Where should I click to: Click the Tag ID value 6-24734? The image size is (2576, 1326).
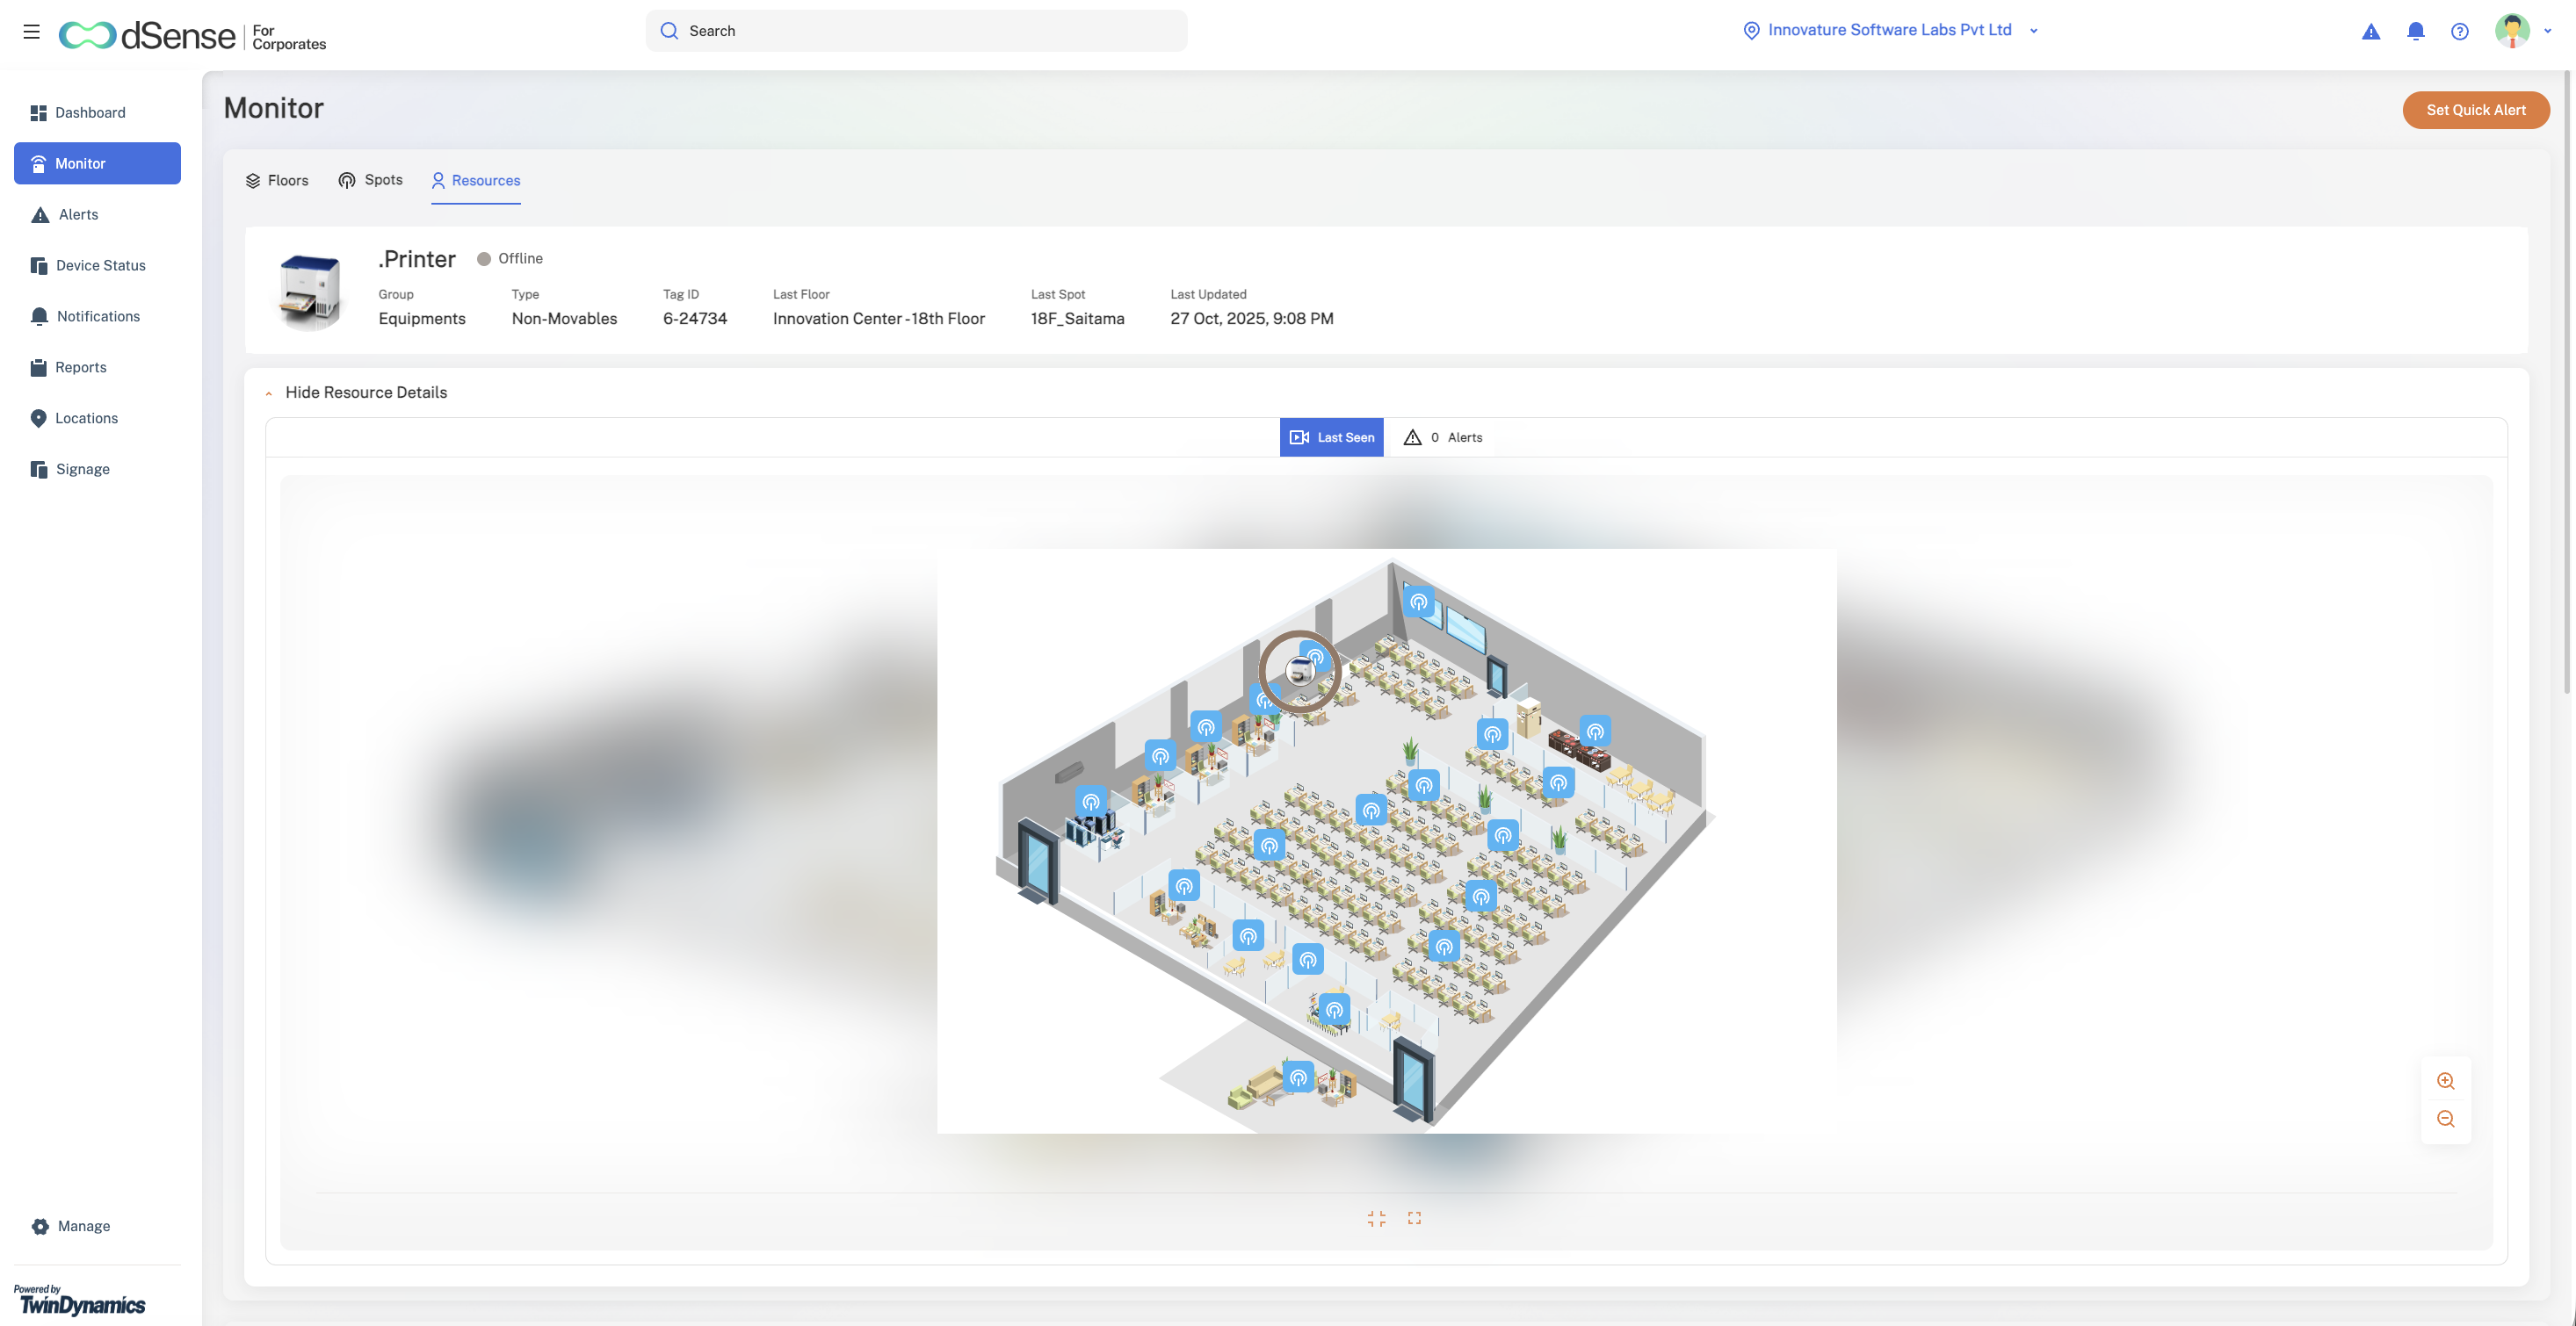695,319
